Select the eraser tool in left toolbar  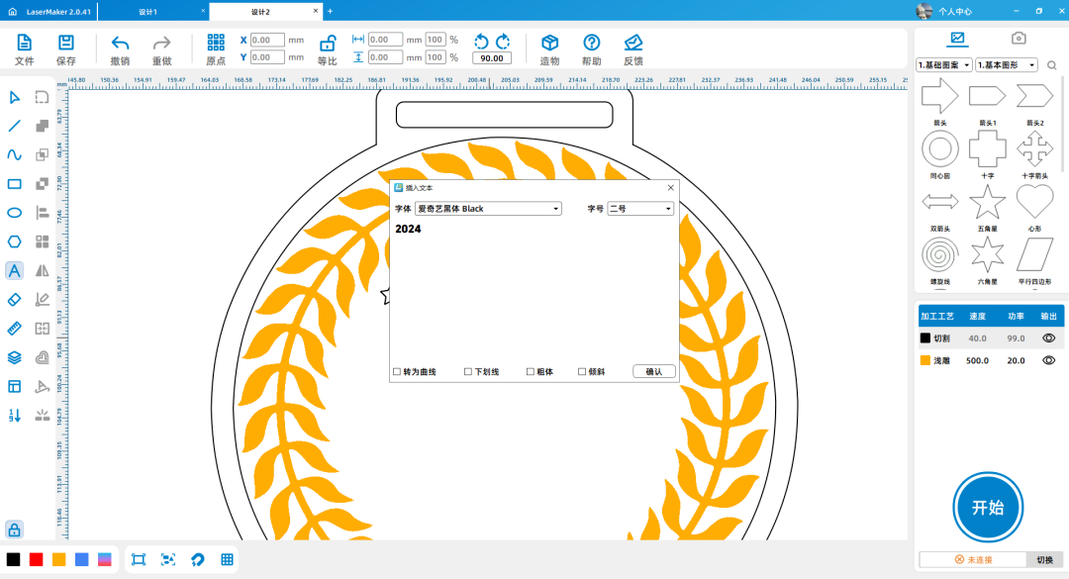tap(15, 299)
